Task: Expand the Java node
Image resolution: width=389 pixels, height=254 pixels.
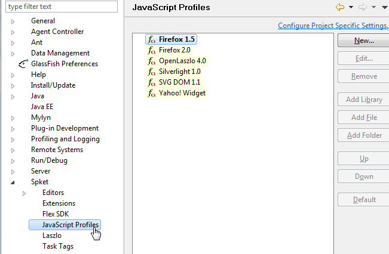Action: point(13,97)
